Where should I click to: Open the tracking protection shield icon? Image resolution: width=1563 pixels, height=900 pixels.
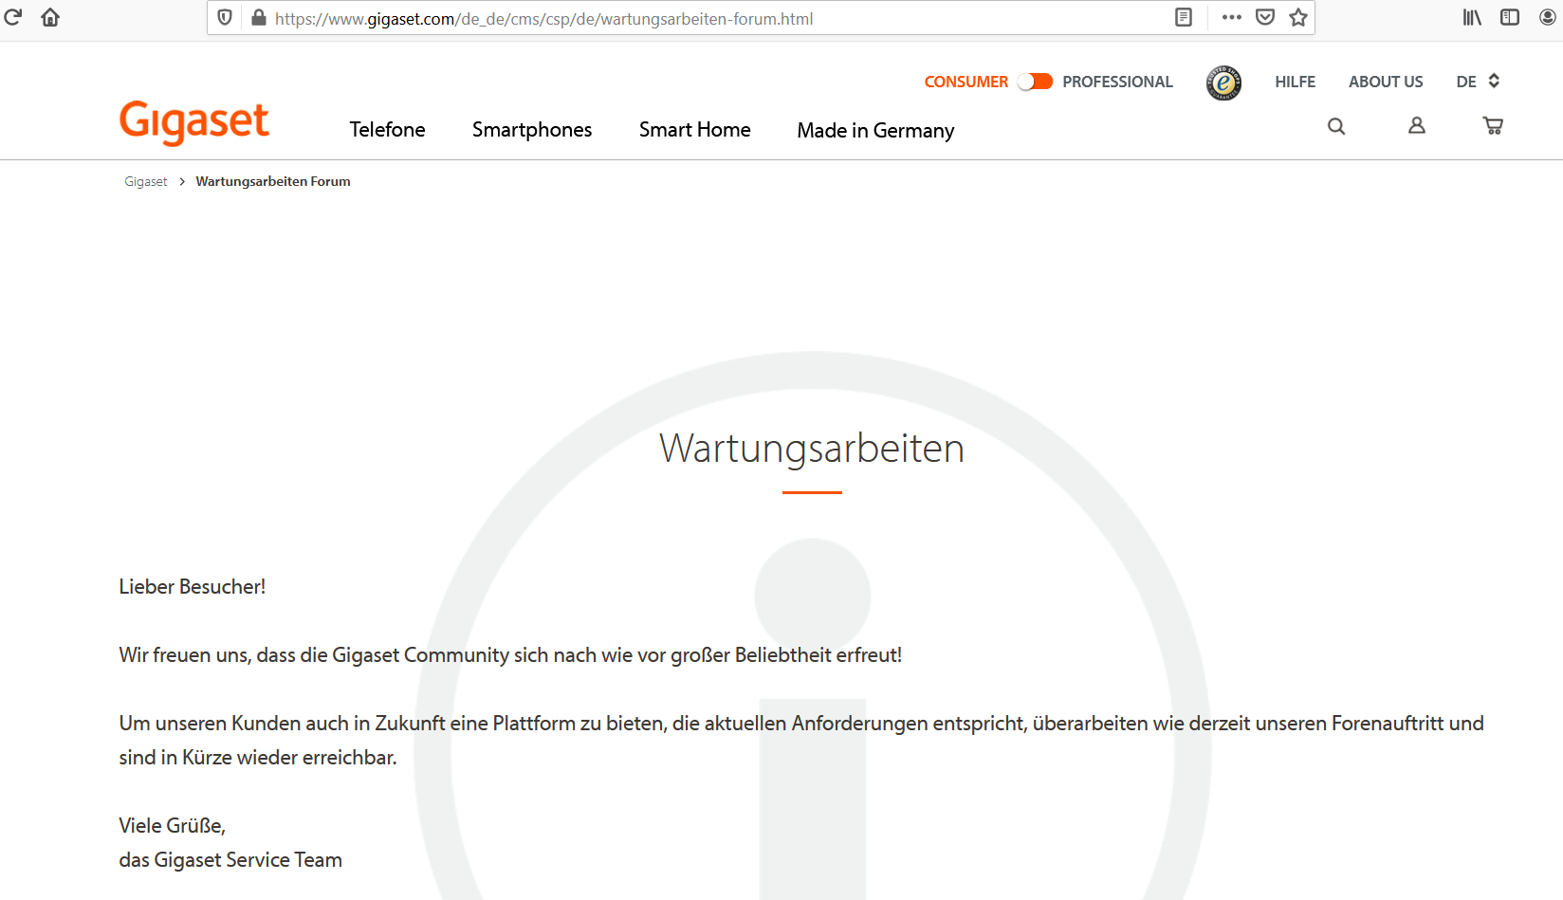point(225,18)
